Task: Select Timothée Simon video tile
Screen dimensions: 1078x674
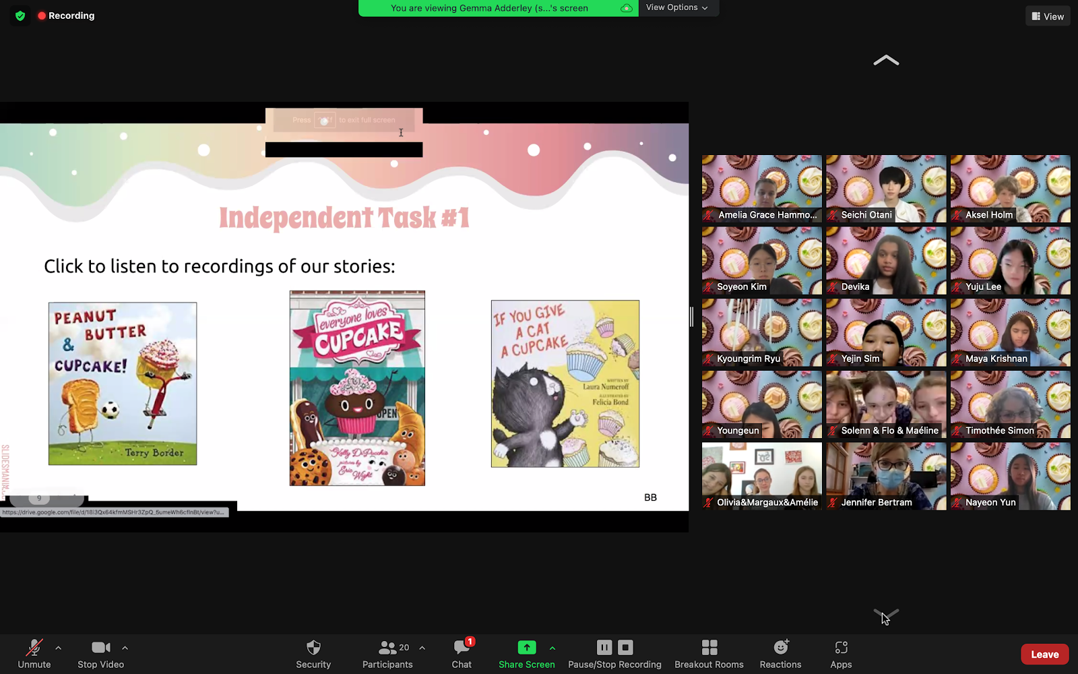Action: [x=1011, y=404]
